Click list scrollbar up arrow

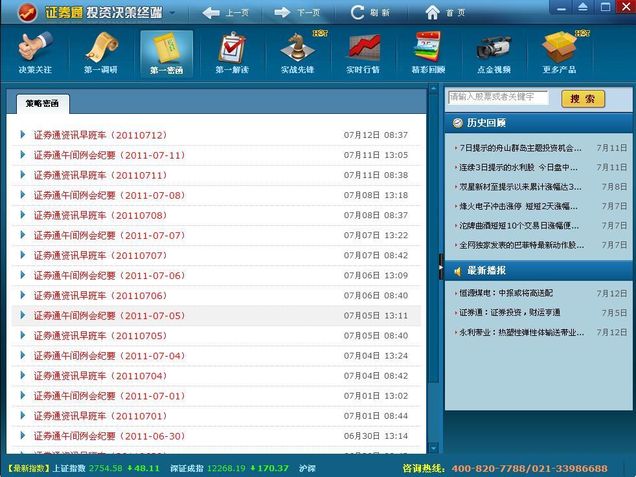[x=433, y=89]
